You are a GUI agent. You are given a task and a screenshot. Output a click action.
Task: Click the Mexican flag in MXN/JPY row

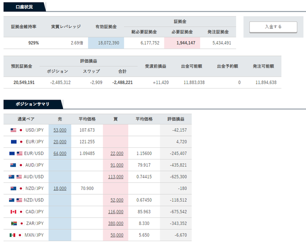coord(13,235)
